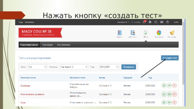Open the Библиотека menu in top bar
This screenshot has width=194, height=109.
point(29,22)
